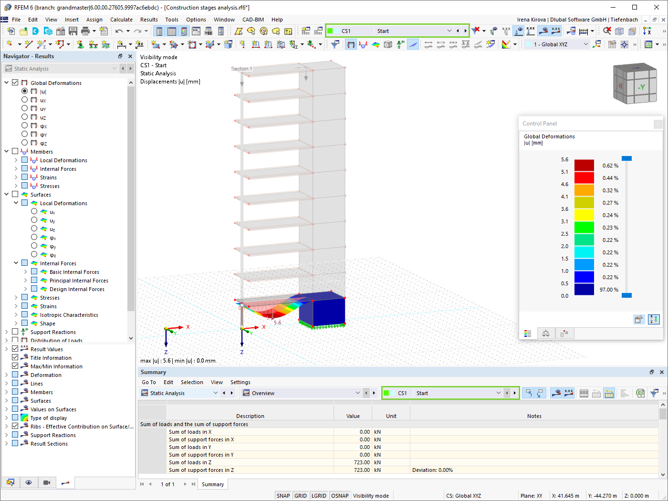
Task: Uncheck the Result Values checkbox
Action: [15, 349]
